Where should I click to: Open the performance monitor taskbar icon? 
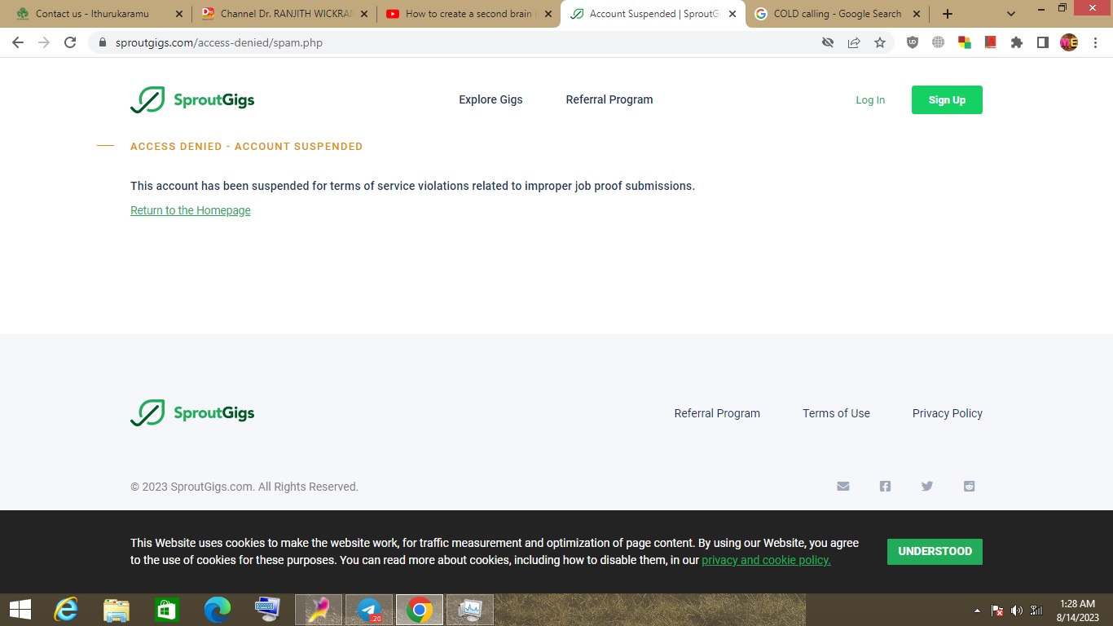point(470,610)
